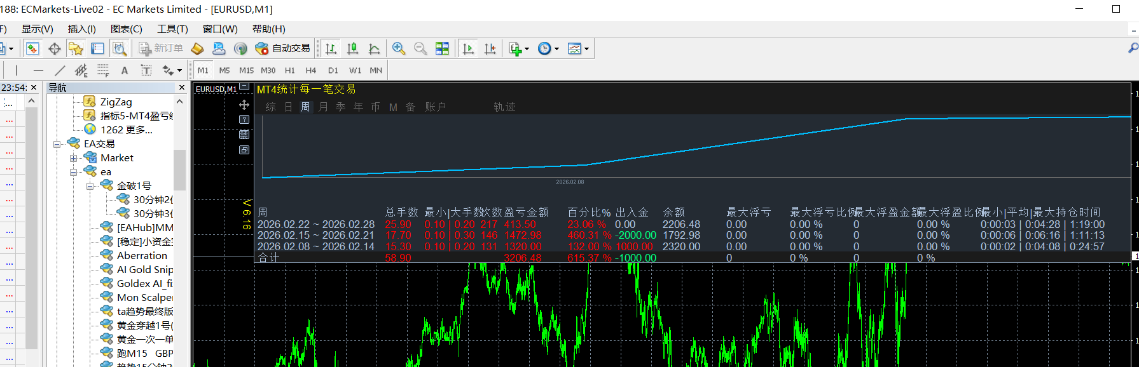Select the text label 'A' tool
The width and height of the screenshot is (1139, 367).
click(x=125, y=70)
